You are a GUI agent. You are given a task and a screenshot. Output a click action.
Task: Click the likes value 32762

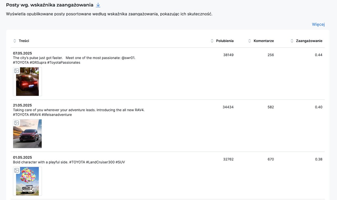228,159
